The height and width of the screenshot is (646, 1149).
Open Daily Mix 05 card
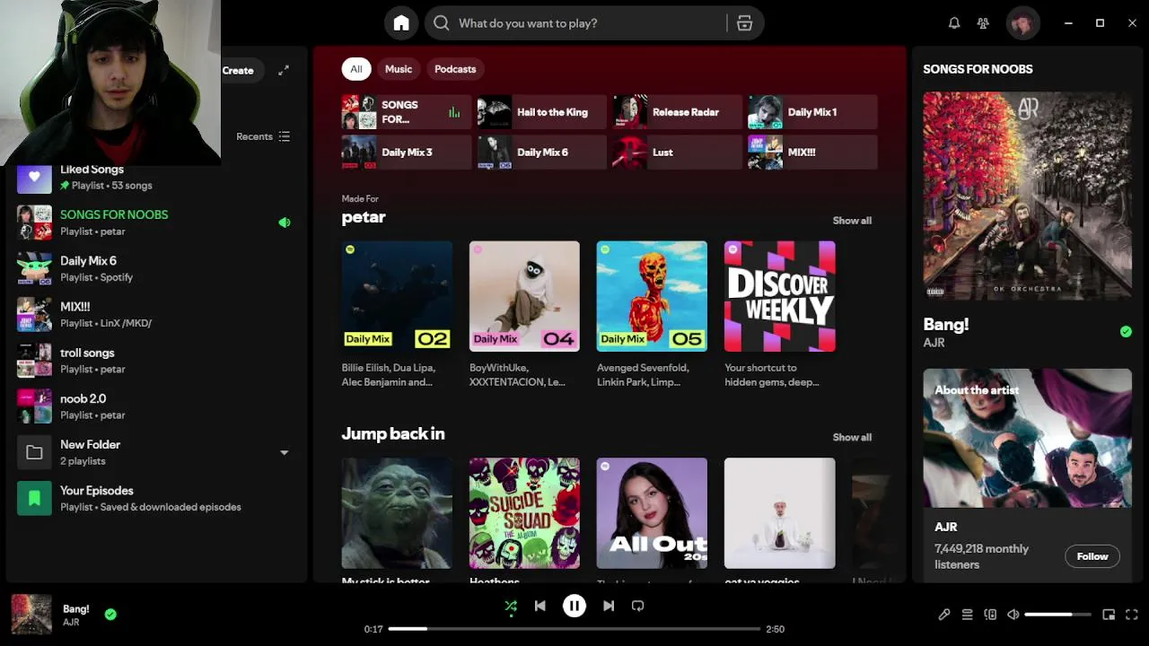[x=652, y=296]
